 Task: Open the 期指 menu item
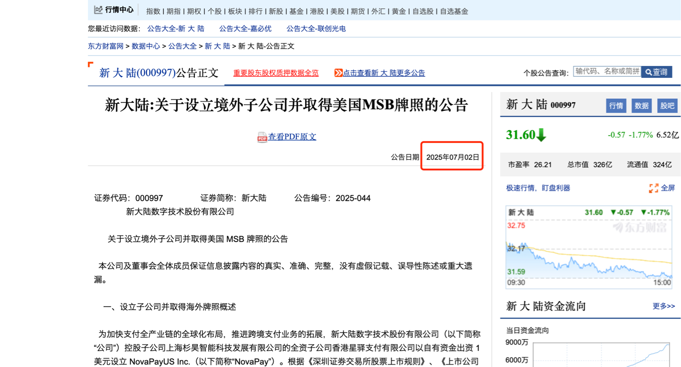pyautogui.click(x=174, y=11)
